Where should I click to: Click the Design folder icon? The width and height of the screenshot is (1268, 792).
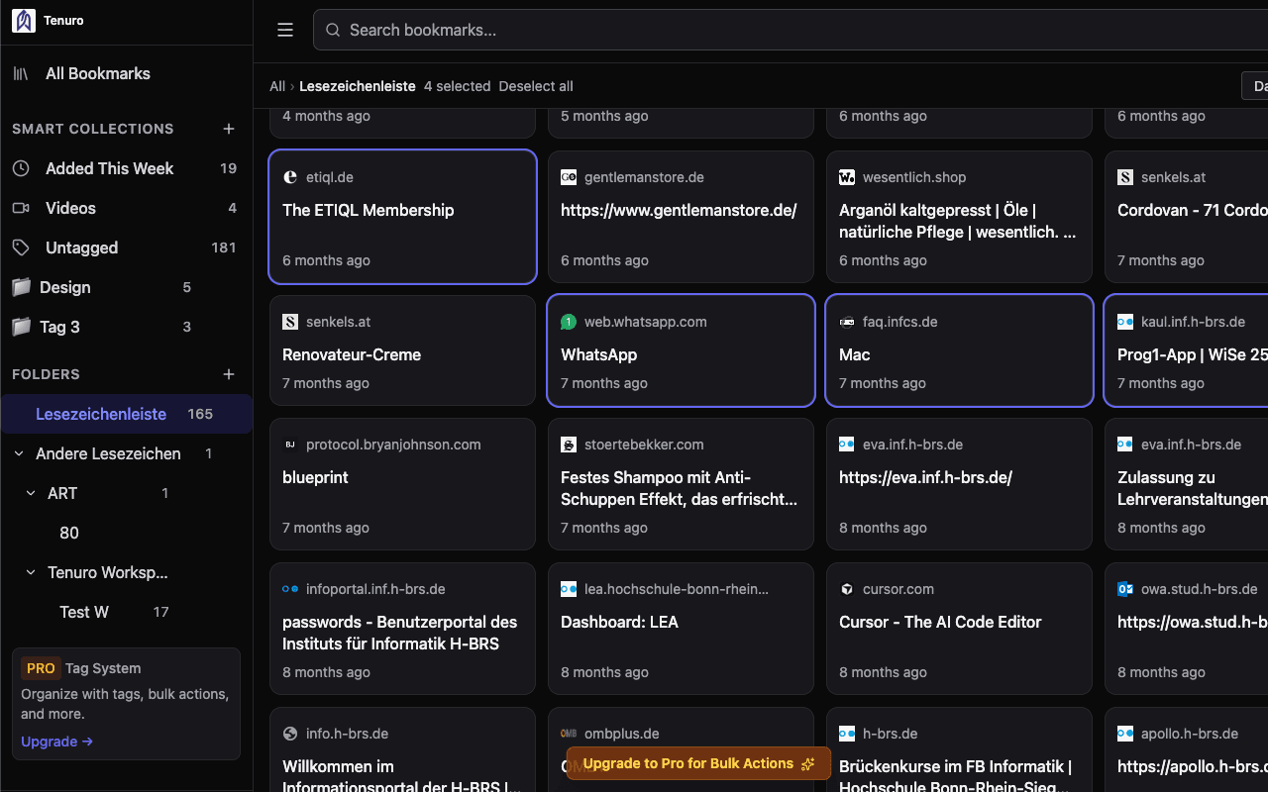[21, 287]
